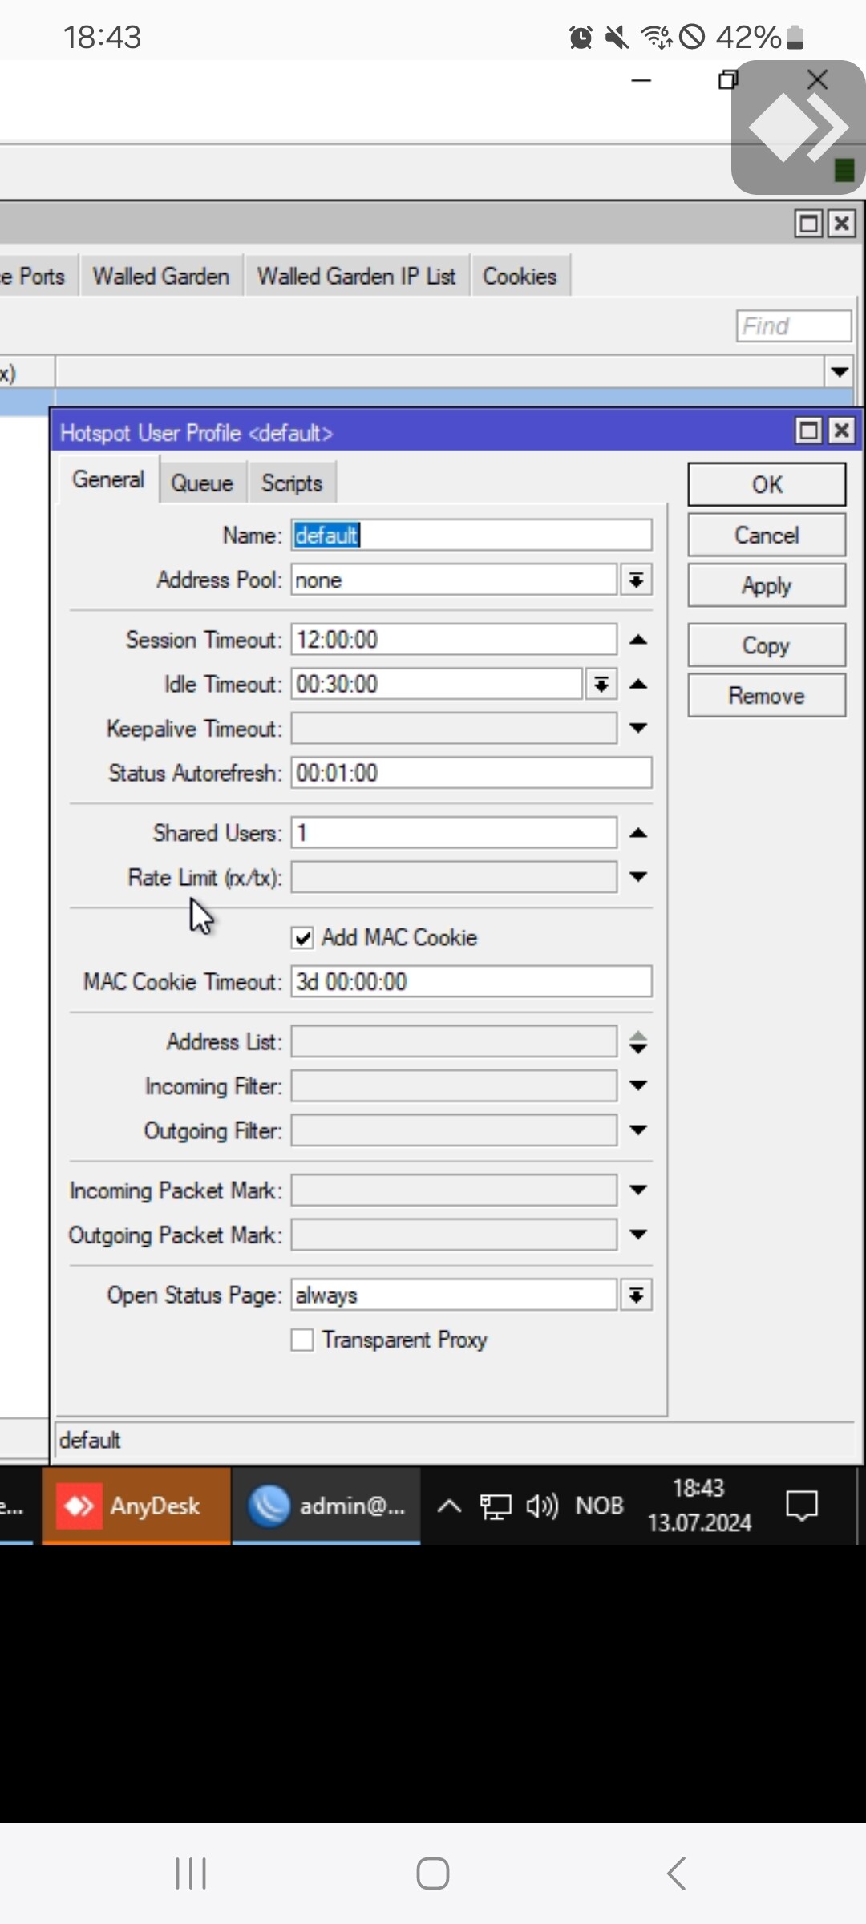Collapse the Idle Timeout field arrow
This screenshot has width=866, height=1924.
pos(638,684)
